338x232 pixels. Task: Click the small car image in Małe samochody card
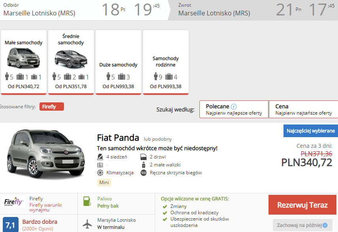(24, 58)
